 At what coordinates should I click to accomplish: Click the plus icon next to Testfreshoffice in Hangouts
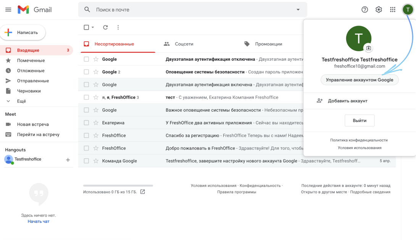click(x=68, y=160)
